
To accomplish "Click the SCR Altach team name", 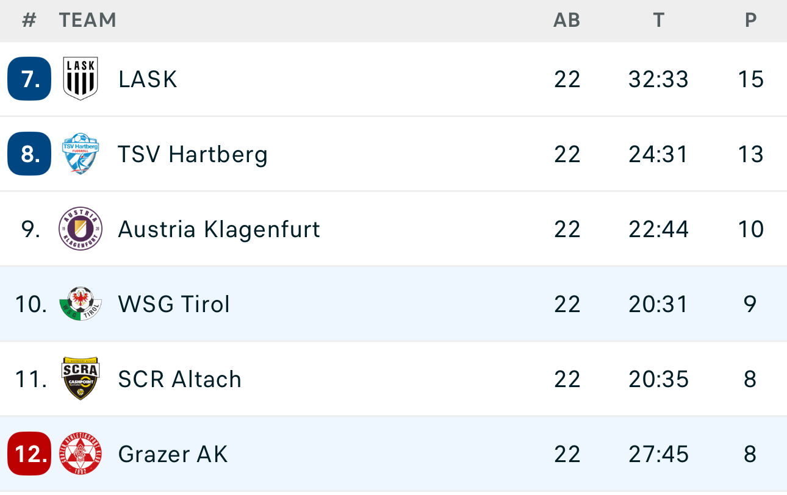I will [x=180, y=379].
